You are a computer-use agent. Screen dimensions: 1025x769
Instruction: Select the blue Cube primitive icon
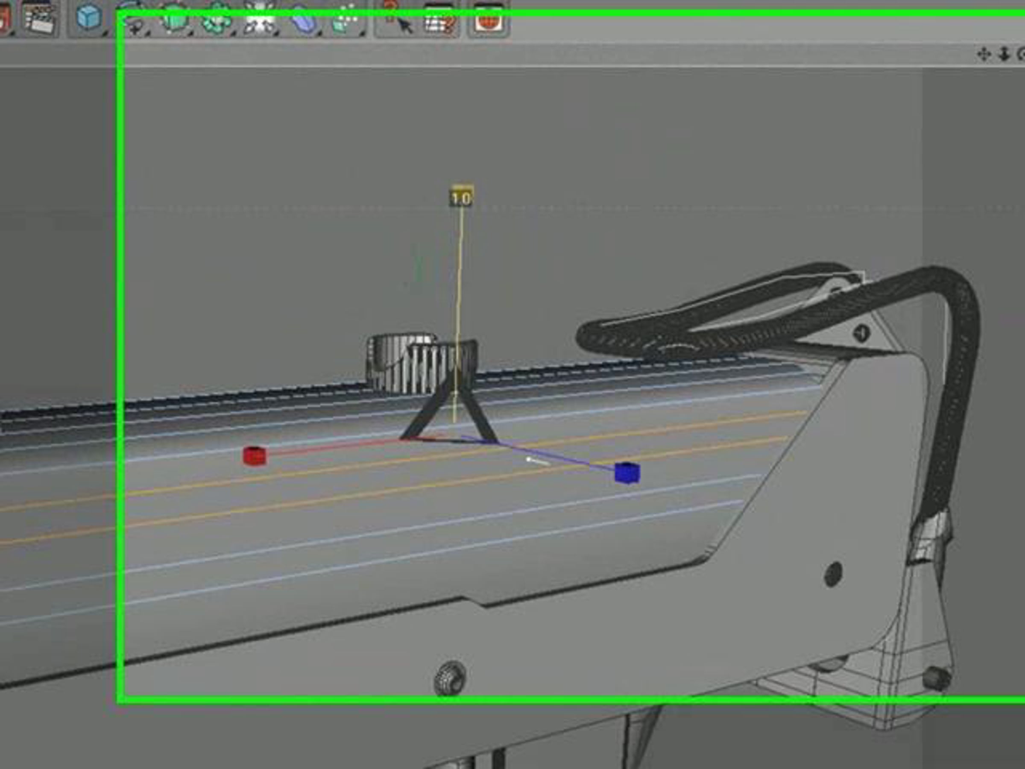tap(88, 18)
